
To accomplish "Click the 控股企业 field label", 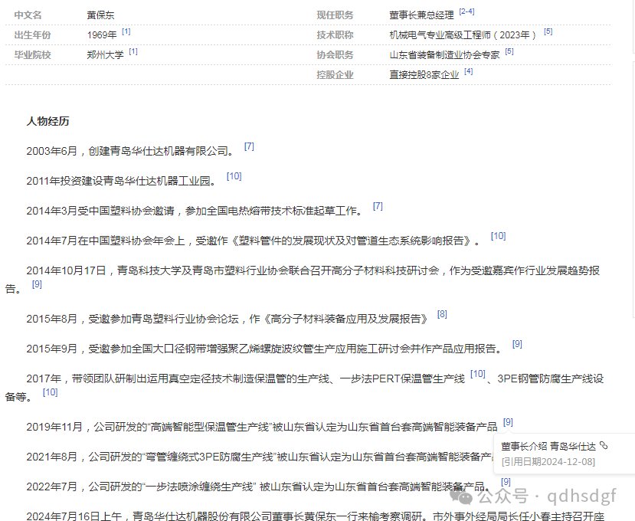I will 335,75.
